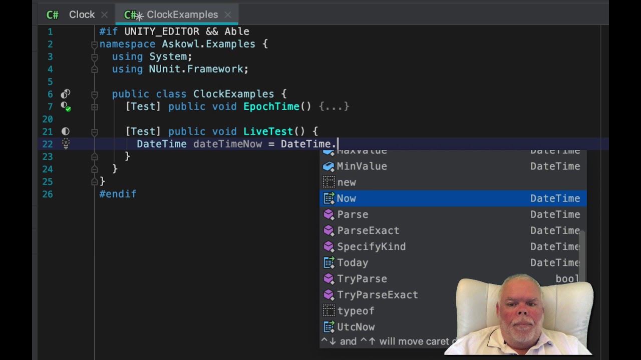Click the method cube icon beside Parse
Image resolution: width=641 pixels, height=360 pixels.
coord(329,214)
